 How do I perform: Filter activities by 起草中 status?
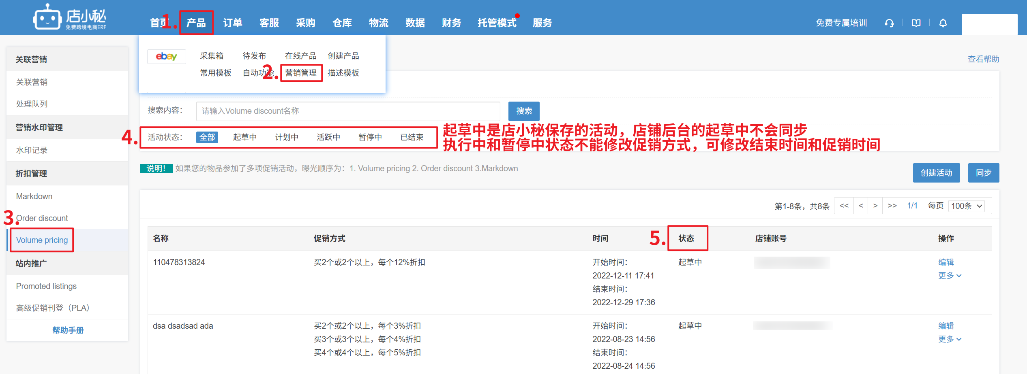click(x=244, y=138)
